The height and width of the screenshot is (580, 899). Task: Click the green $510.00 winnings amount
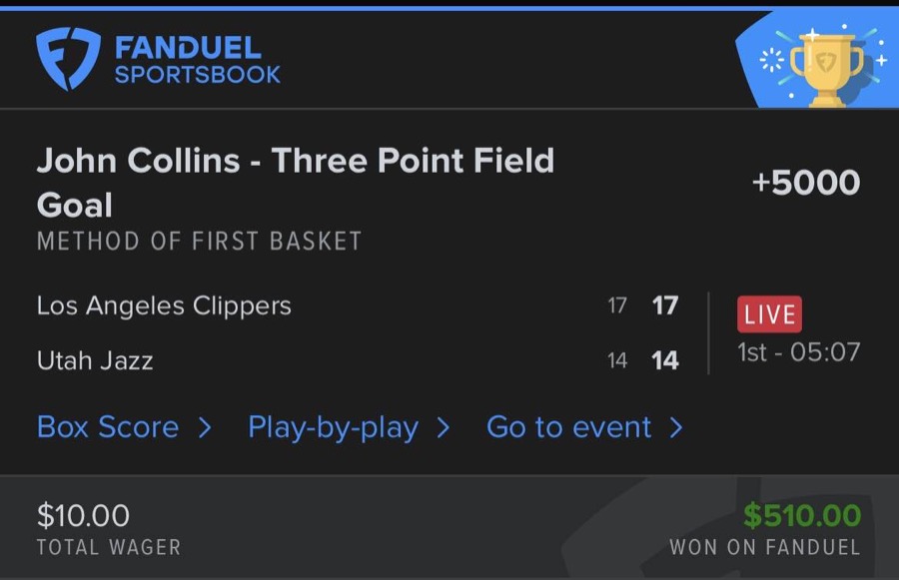coord(802,515)
